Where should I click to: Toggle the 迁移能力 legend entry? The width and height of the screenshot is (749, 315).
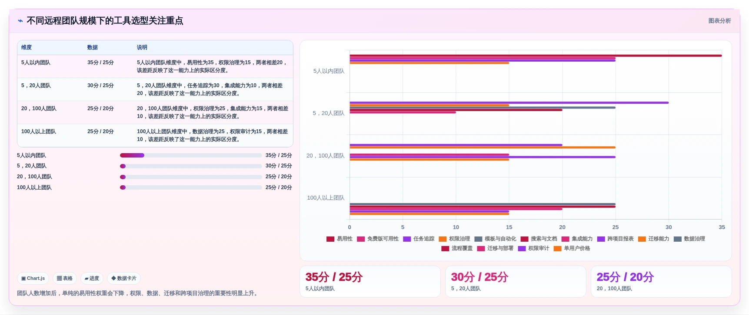(x=653, y=239)
